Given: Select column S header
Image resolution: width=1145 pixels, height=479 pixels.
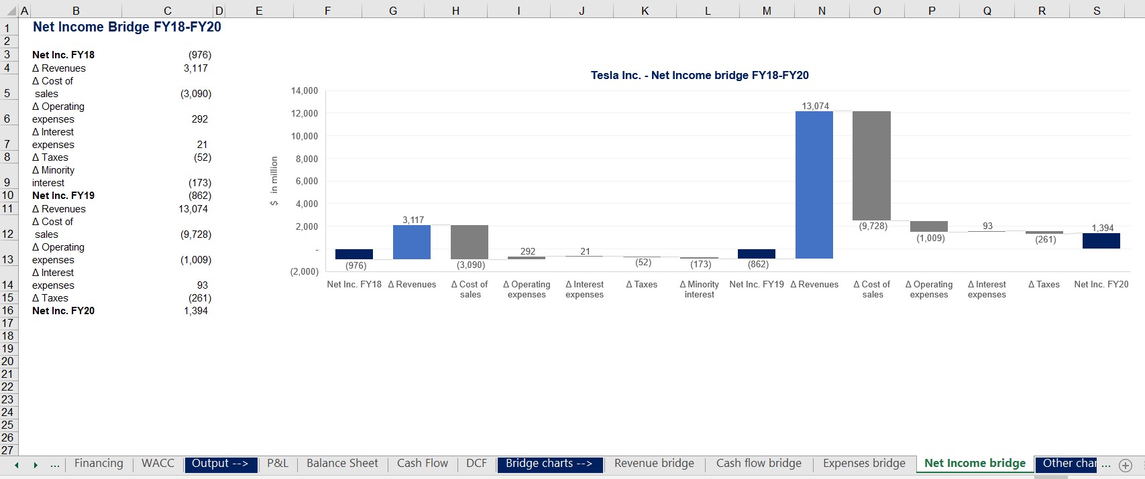Looking at the screenshot, I should pos(1097,11).
